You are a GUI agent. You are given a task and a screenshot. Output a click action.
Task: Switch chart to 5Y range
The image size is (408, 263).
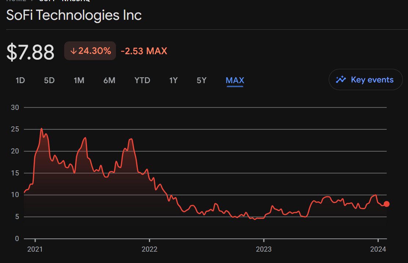point(201,80)
